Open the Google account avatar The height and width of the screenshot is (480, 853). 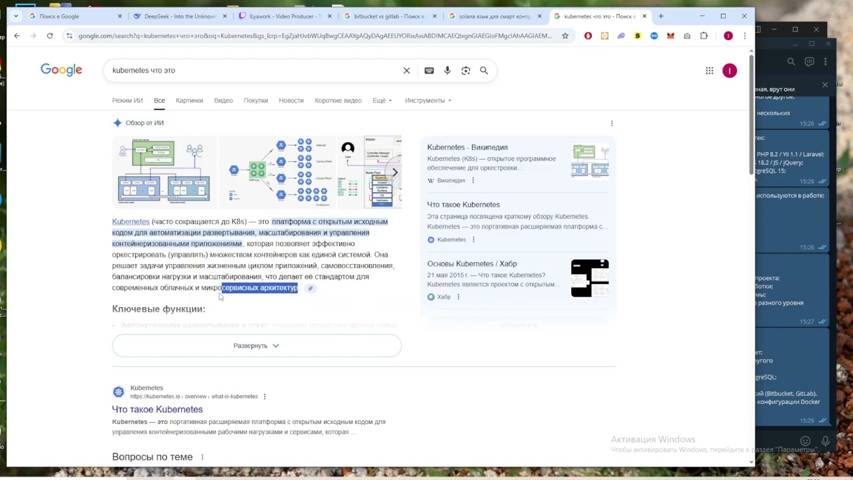pos(730,71)
